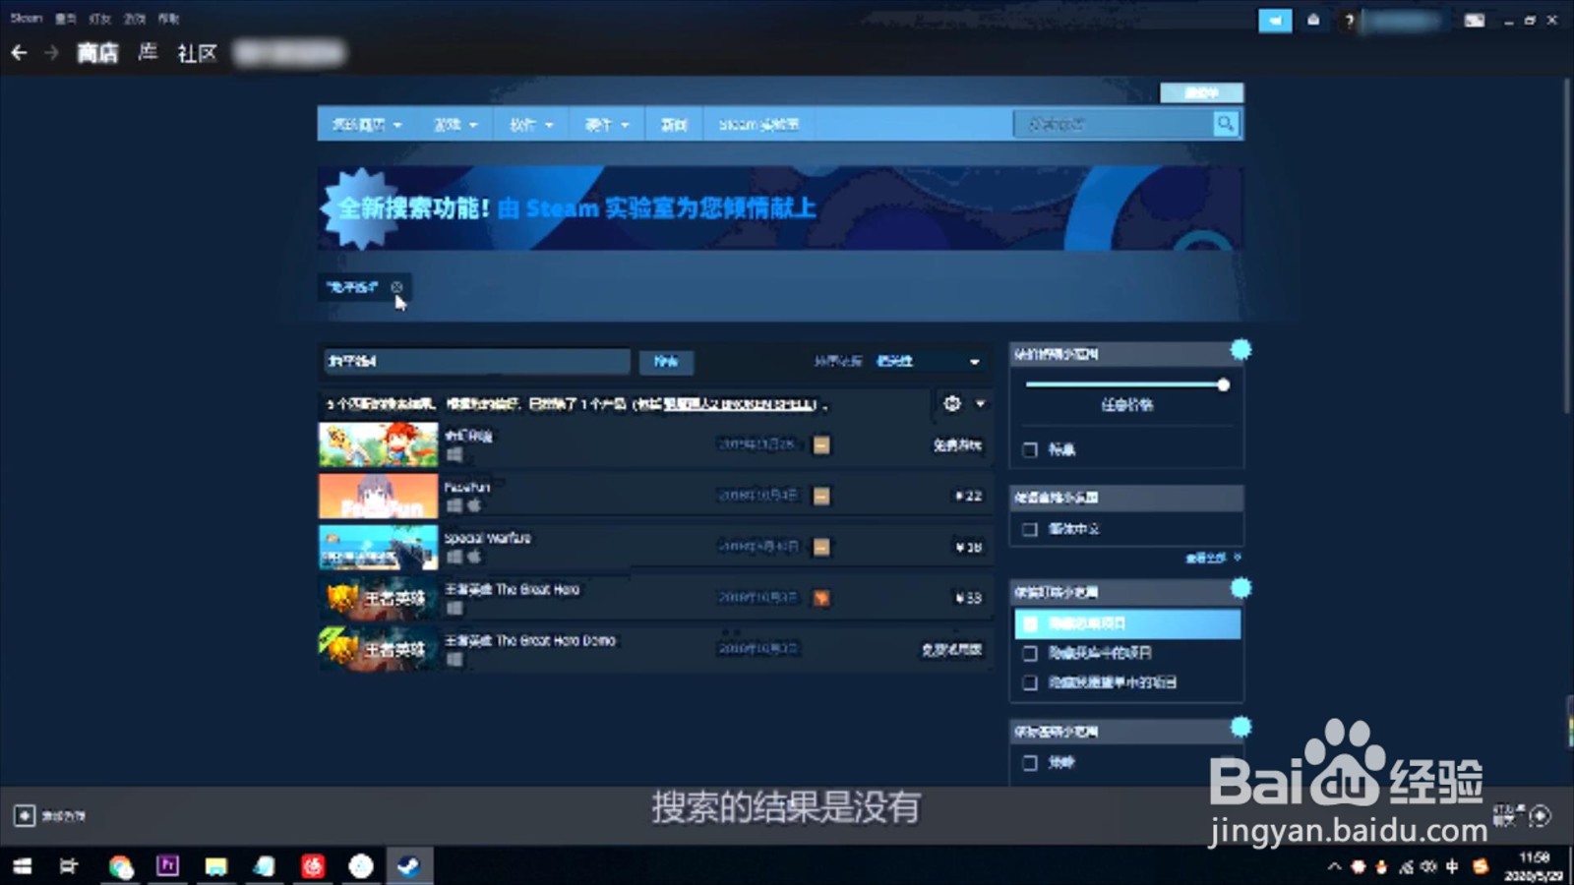Tick the checkbox in the bottom filter panel
The width and height of the screenshot is (1574, 885).
click(x=1030, y=762)
